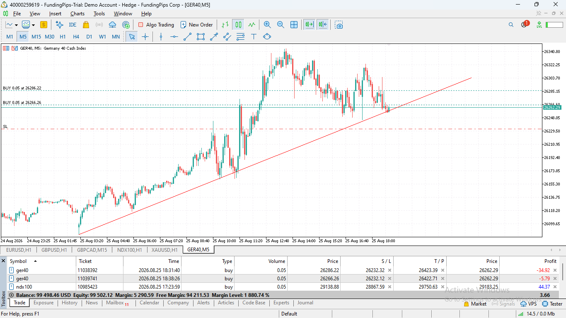Select the M1 timeframe
Viewport: 566px width, 318px height.
point(10,36)
